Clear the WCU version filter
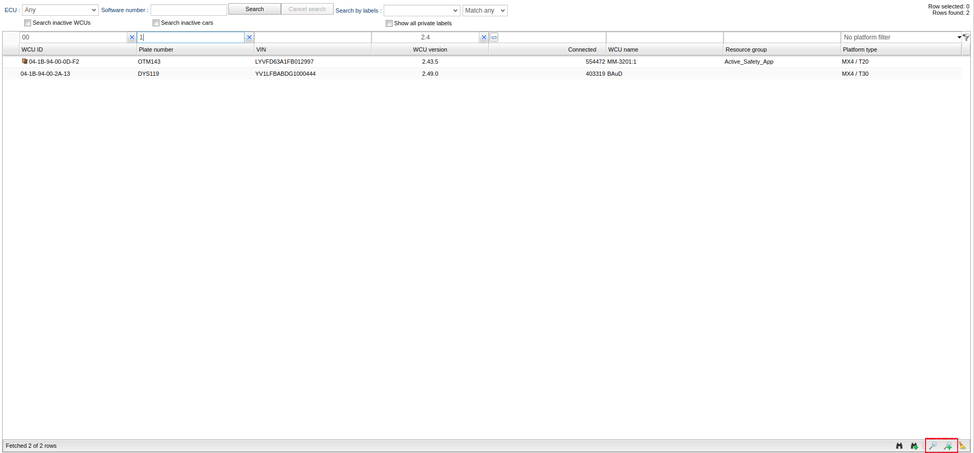Image resolution: width=974 pixels, height=453 pixels. pyautogui.click(x=484, y=37)
